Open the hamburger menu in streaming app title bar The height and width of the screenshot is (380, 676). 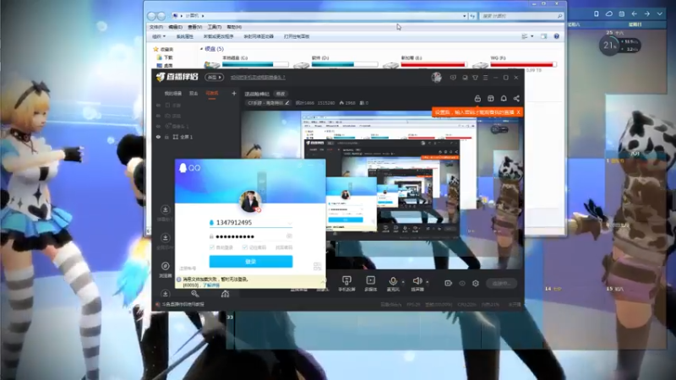pyautogui.click(x=485, y=78)
